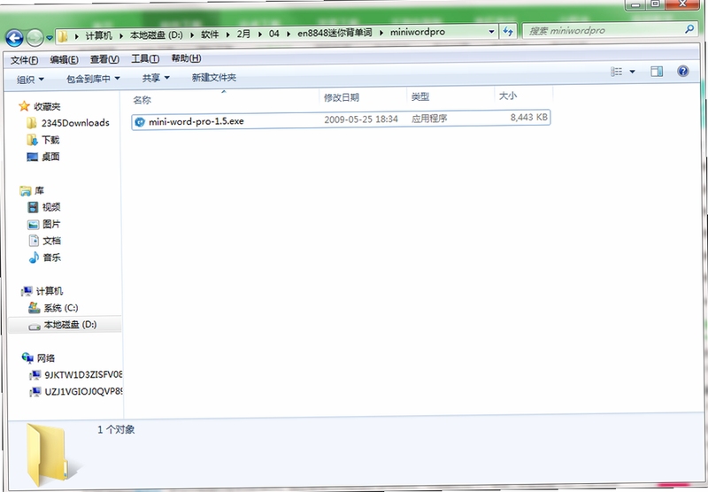Image resolution: width=708 pixels, height=492 pixels.
Task: Open the 查看(V) menu
Action: click(104, 59)
